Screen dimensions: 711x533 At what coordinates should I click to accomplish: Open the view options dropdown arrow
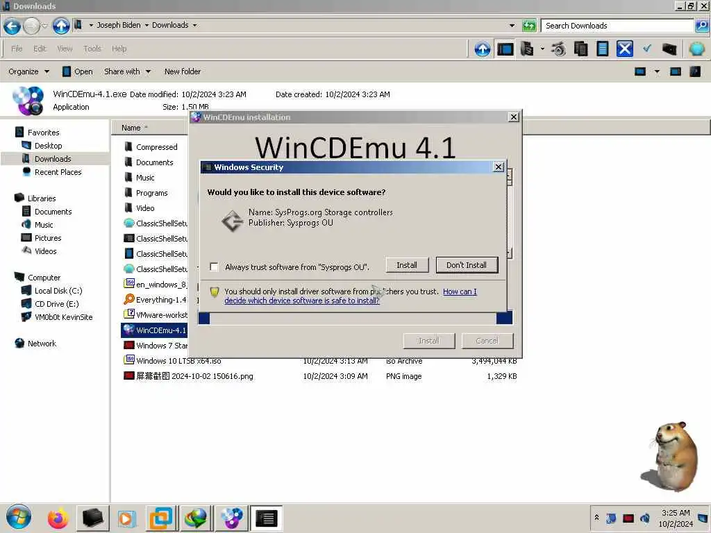[657, 71]
